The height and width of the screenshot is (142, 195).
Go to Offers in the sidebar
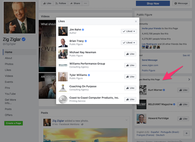(8, 115)
